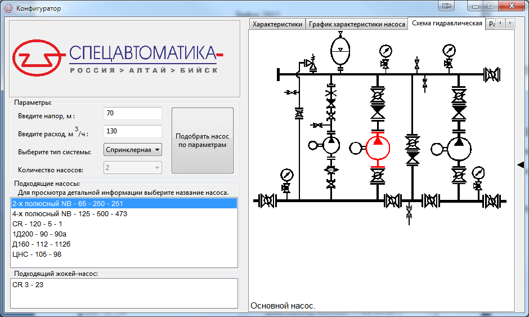Image resolution: width=529 pixels, height=317 pixels.
Task: Select pump Д160 - 112 - 112б
Action: tap(124, 244)
